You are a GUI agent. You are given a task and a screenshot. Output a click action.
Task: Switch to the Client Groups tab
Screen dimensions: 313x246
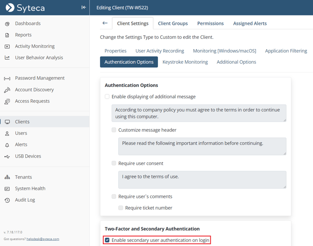(173, 23)
